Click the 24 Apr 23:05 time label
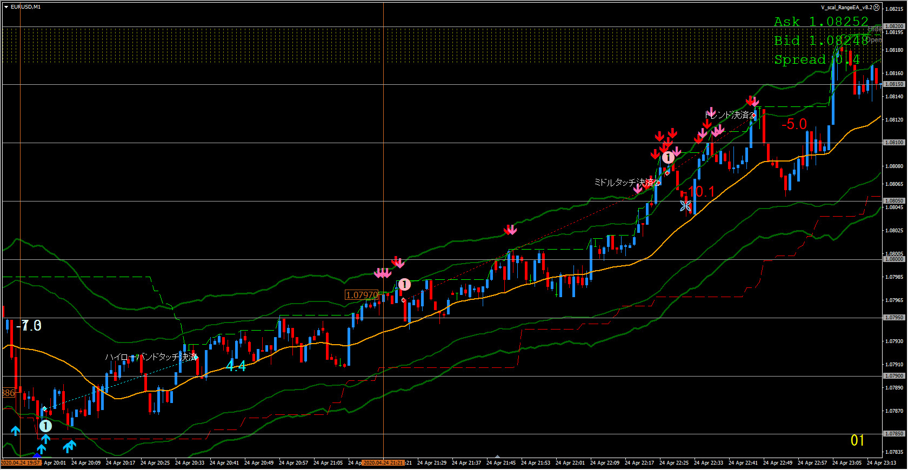 (847, 463)
